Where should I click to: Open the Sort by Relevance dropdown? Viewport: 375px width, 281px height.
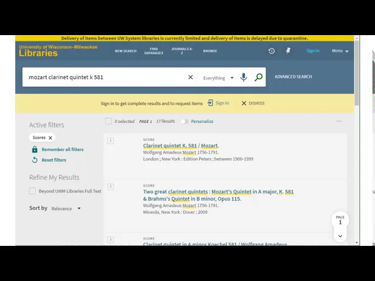pyautogui.click(x=66, y=208)
